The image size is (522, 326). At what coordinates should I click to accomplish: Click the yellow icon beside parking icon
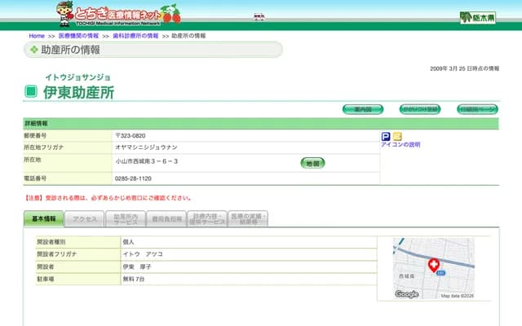(x=397, y=136)
